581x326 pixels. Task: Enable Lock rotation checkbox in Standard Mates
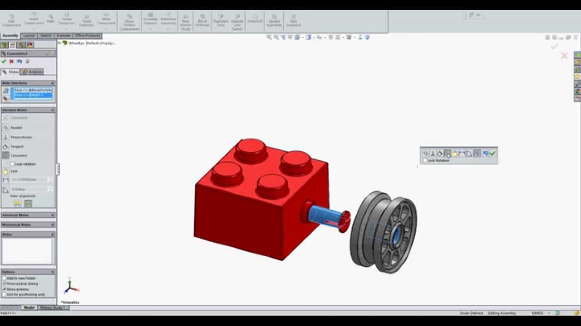coord(12,164)
